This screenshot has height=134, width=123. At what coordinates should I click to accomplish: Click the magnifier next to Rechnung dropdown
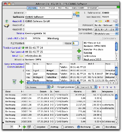pyautogui.click(x=52, y=87)
